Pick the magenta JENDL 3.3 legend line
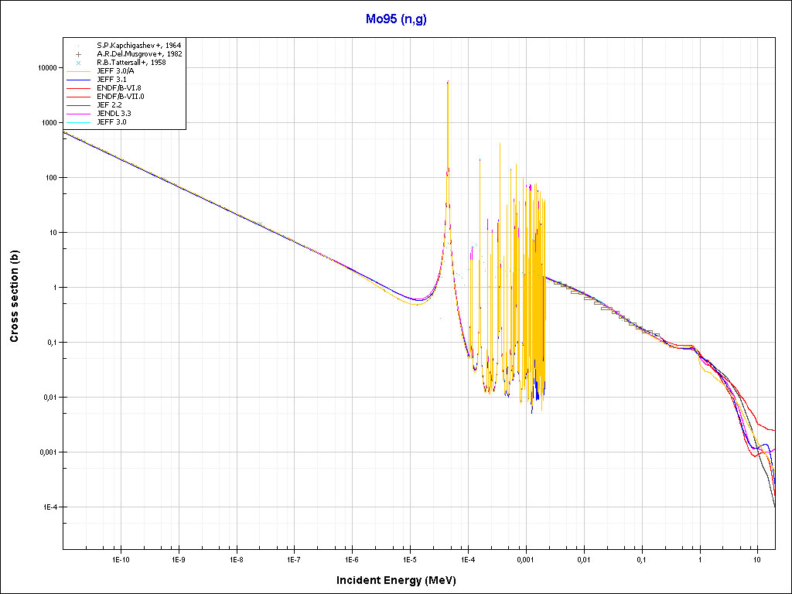This screenshot has height=594, width=792. 79,114
